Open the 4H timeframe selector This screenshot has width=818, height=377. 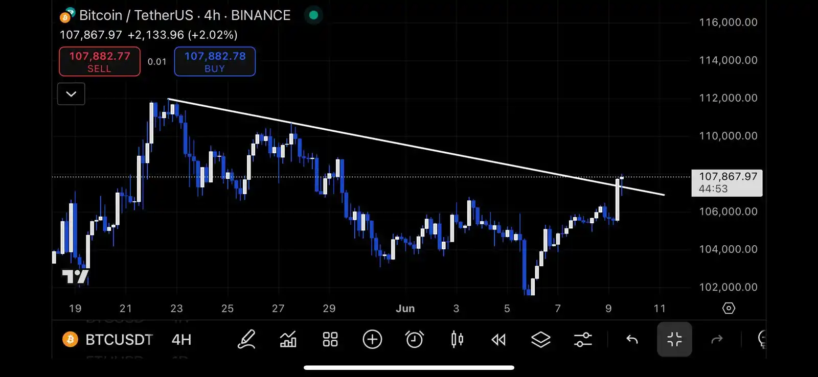[x=181, y=340]
